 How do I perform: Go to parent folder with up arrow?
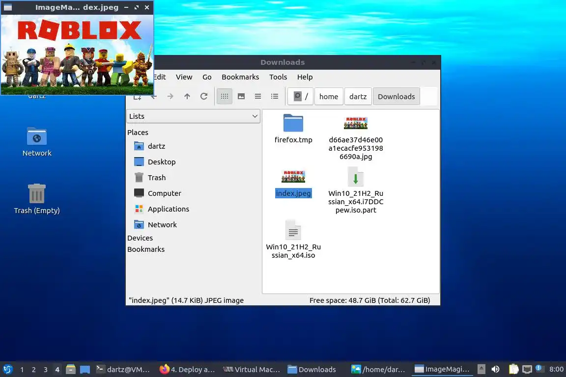(187, 96)
